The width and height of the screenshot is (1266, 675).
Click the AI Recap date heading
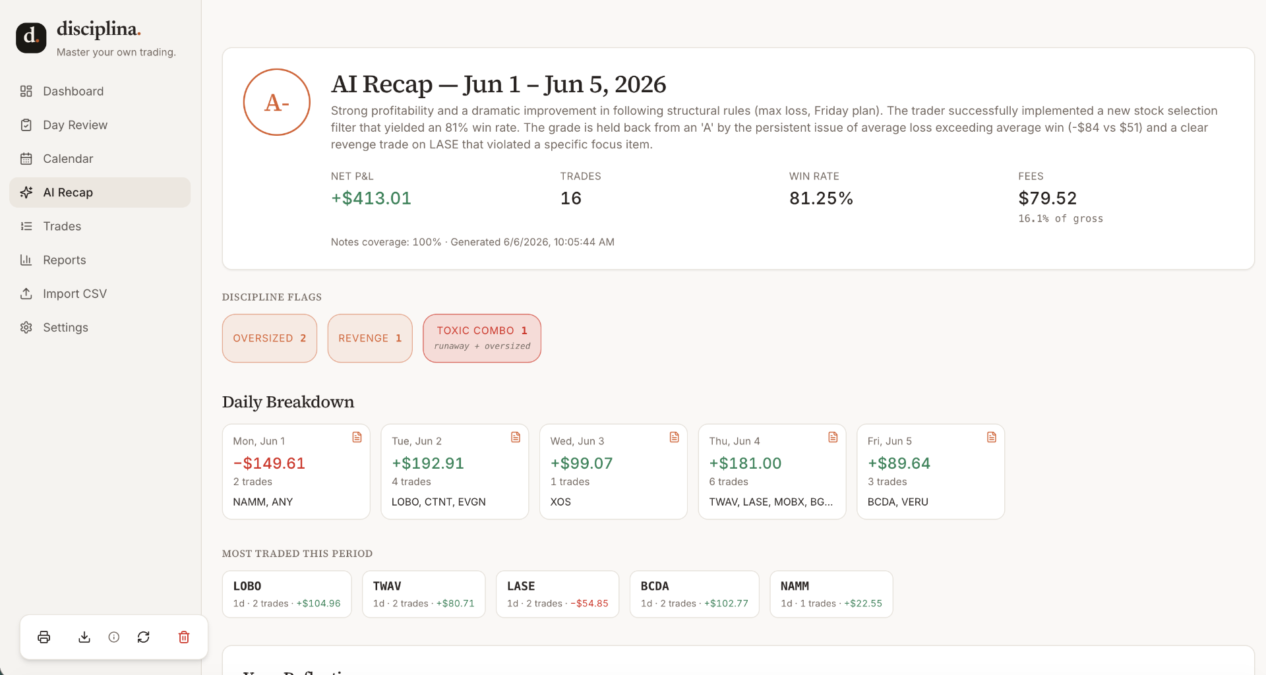tap(498, 84)
